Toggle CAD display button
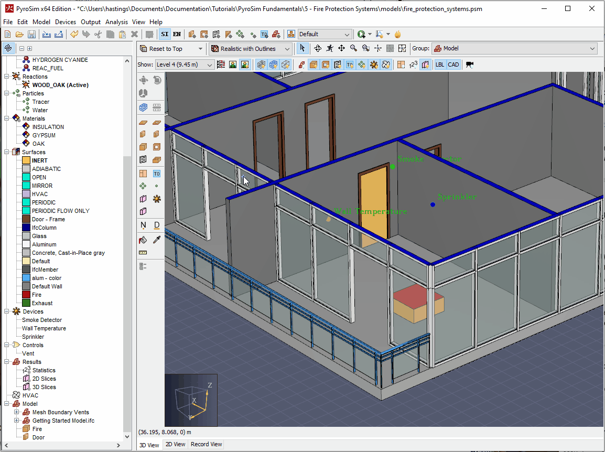 (x=453, y=64)
